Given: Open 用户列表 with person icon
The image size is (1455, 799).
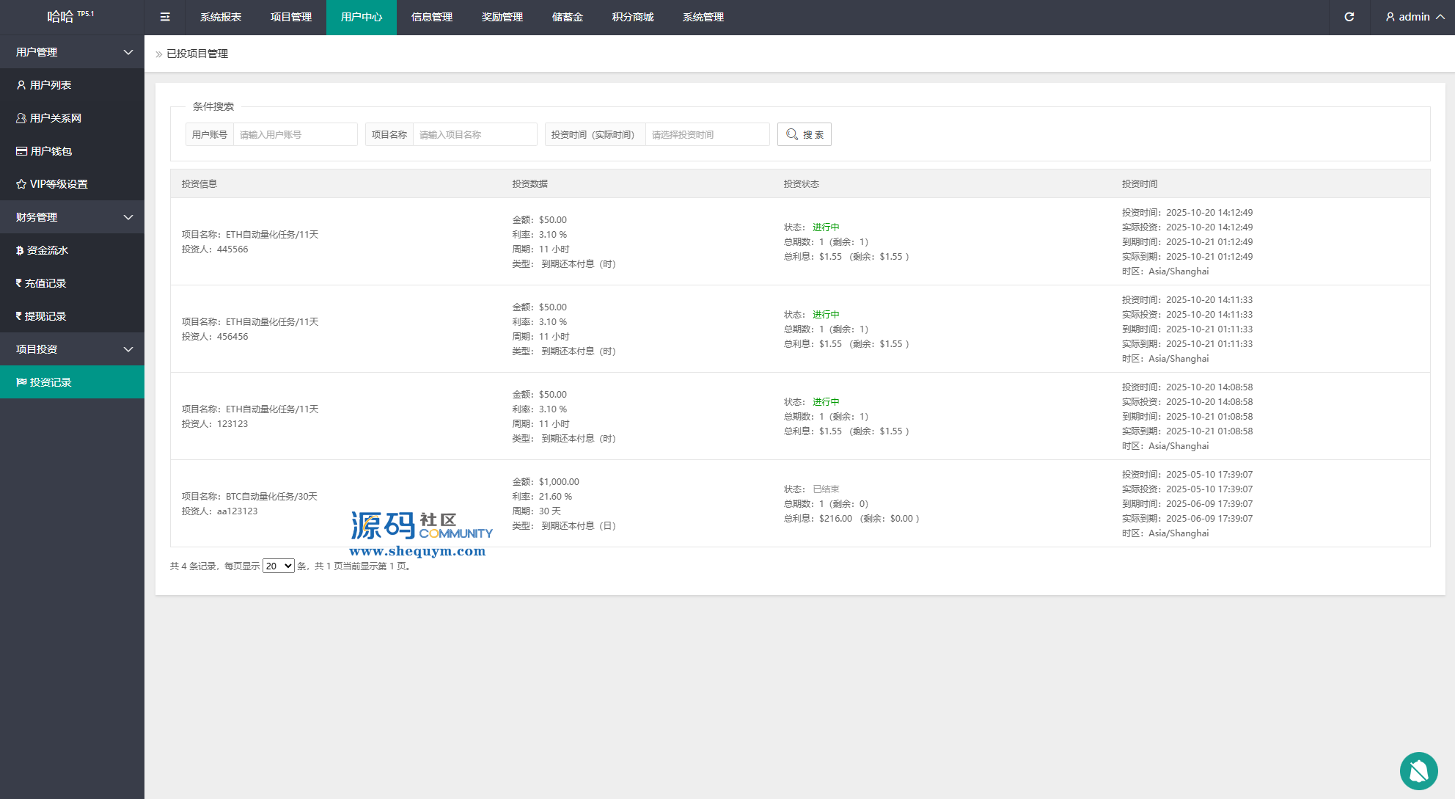Looking at the screenshot, I should point(50,85).
